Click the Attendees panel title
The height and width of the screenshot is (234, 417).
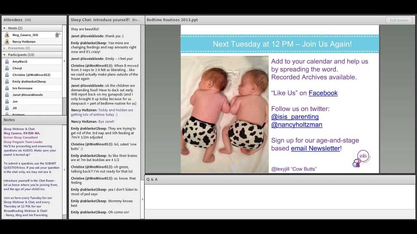13,20
